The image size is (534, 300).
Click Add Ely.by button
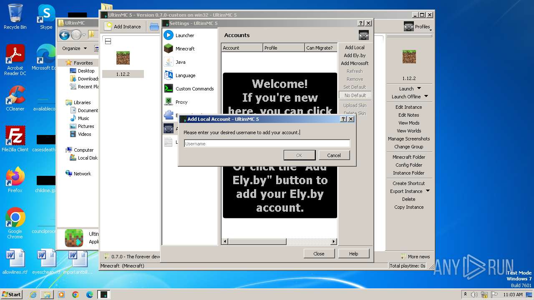click(355, 55)
